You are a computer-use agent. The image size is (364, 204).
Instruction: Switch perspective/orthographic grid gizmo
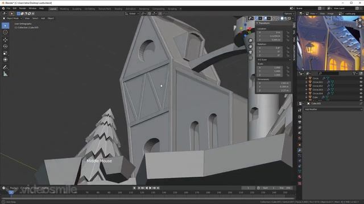250,58
